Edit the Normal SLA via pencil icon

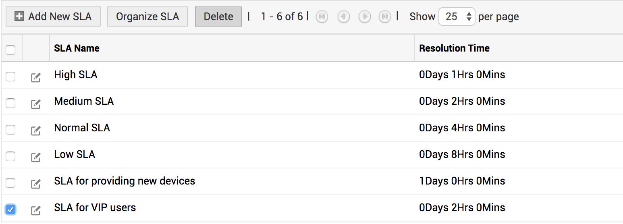[x=36, y=131]
